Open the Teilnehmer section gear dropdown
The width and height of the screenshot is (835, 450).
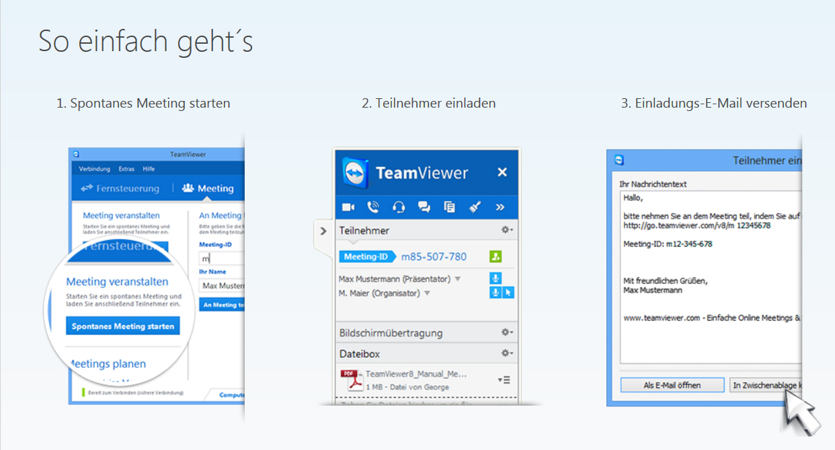(507, 230)
